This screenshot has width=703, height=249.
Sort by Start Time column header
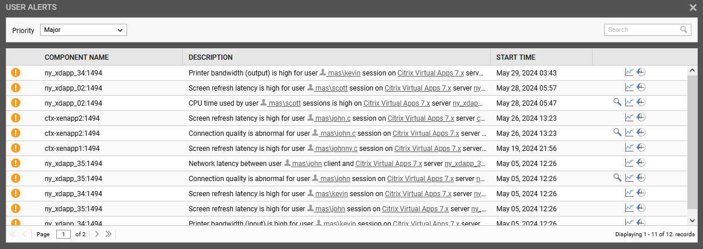[515, 57]
